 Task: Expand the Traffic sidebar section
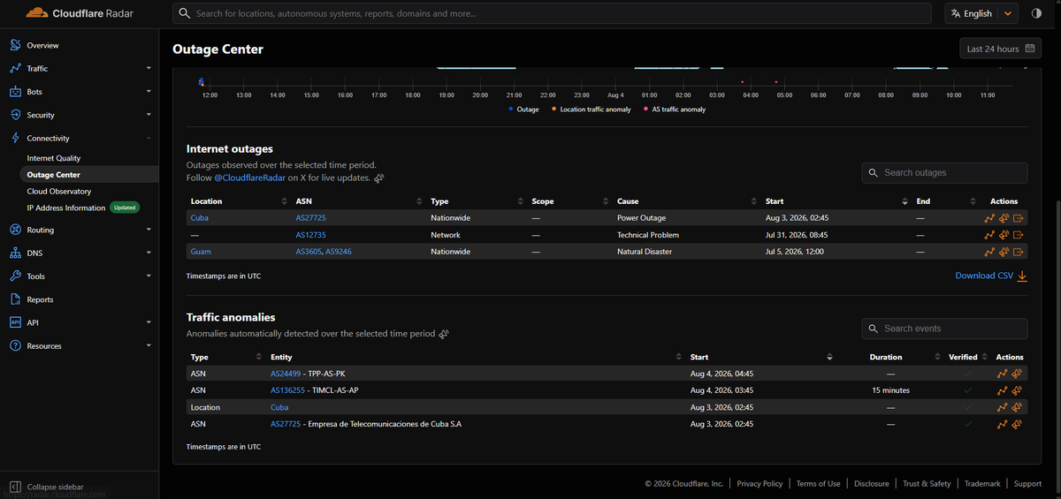pos(149,68)
